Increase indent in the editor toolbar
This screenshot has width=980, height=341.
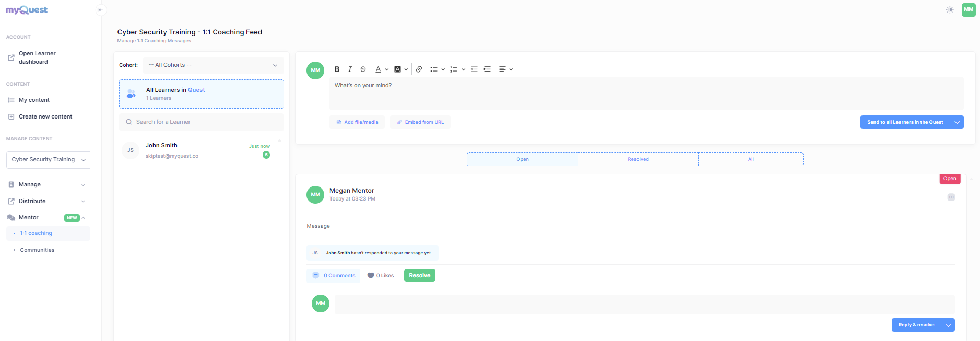487,69
